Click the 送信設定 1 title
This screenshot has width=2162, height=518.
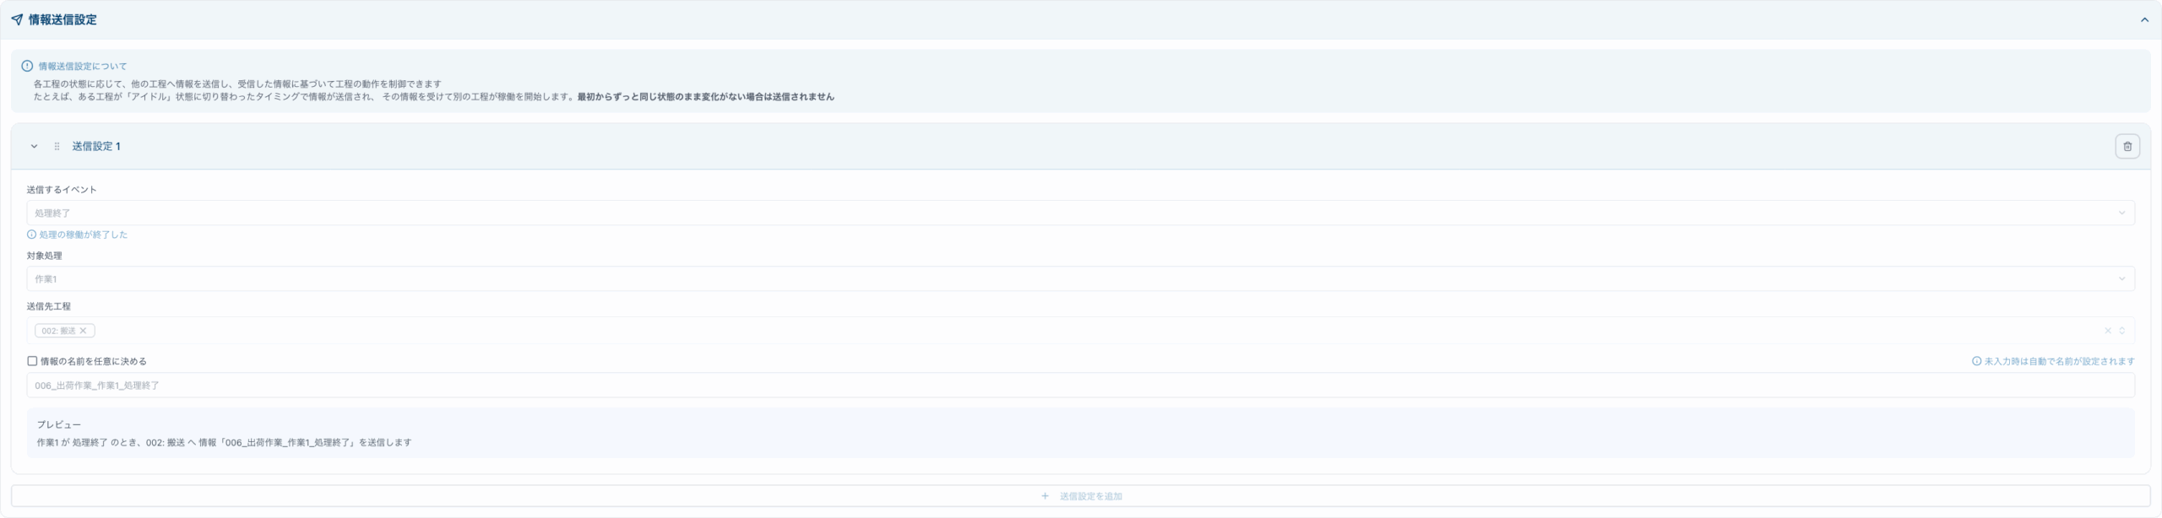[96, 146]
